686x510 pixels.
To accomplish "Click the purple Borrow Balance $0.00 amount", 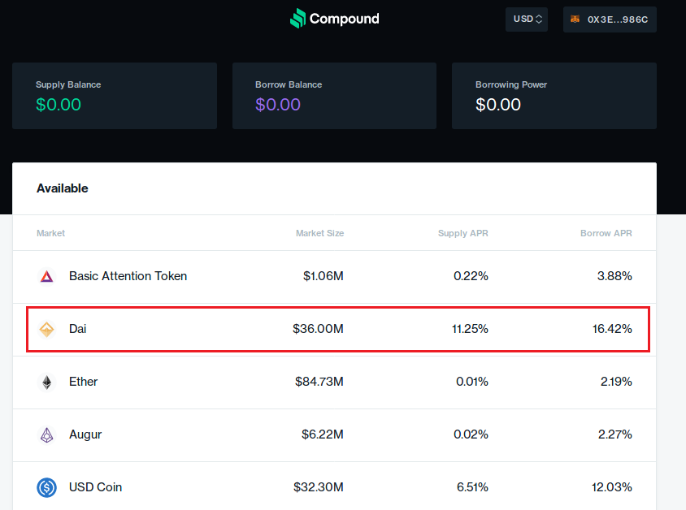I will click(278, 105).
